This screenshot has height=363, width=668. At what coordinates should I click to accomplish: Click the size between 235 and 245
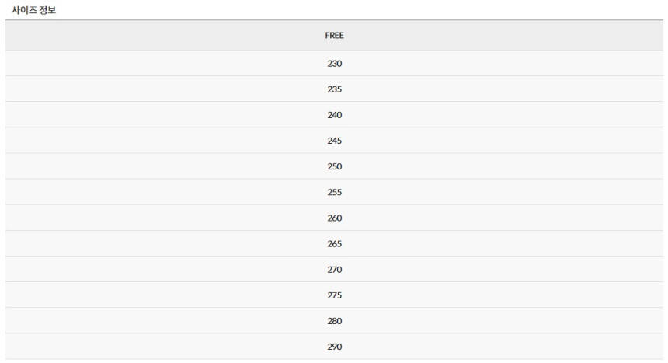tap(334, 115)
